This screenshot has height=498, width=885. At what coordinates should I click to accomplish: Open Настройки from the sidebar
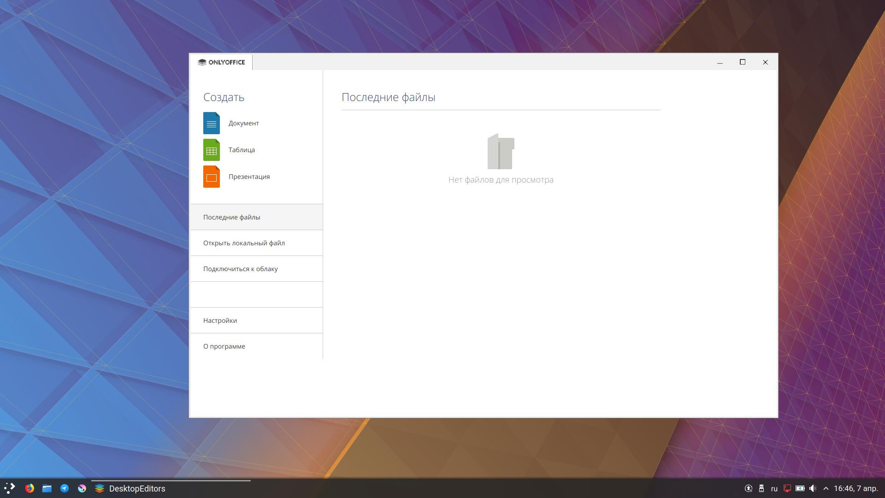coord(220,320)
